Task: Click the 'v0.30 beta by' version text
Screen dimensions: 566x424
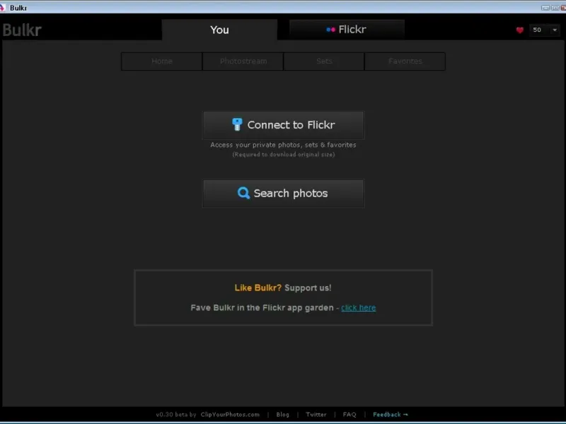Action: click(x=176, y=415)
